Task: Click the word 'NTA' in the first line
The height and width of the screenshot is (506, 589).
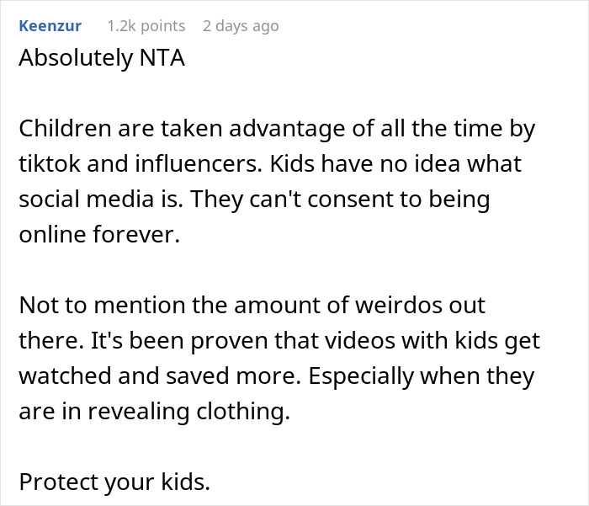Action: coord(162,58)
